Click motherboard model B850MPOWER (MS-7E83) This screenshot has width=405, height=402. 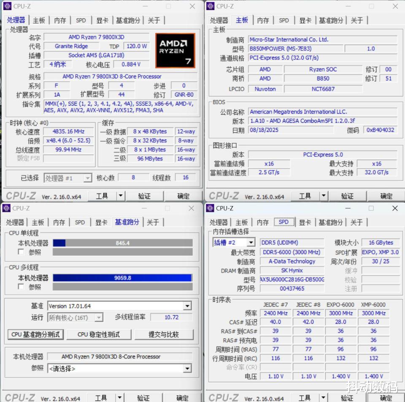click(x=295, y=49)
